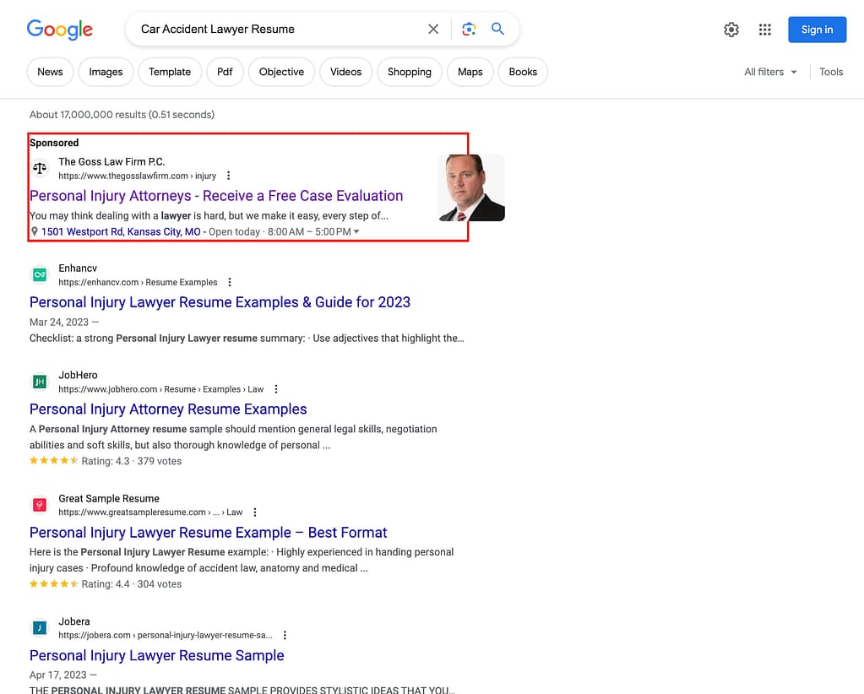
Task: Click inside the search box text
Action: point(218,30)
